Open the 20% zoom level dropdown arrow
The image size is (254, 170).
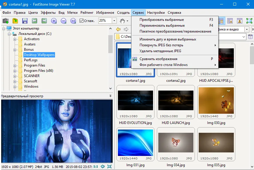click(x=114, y=21)
